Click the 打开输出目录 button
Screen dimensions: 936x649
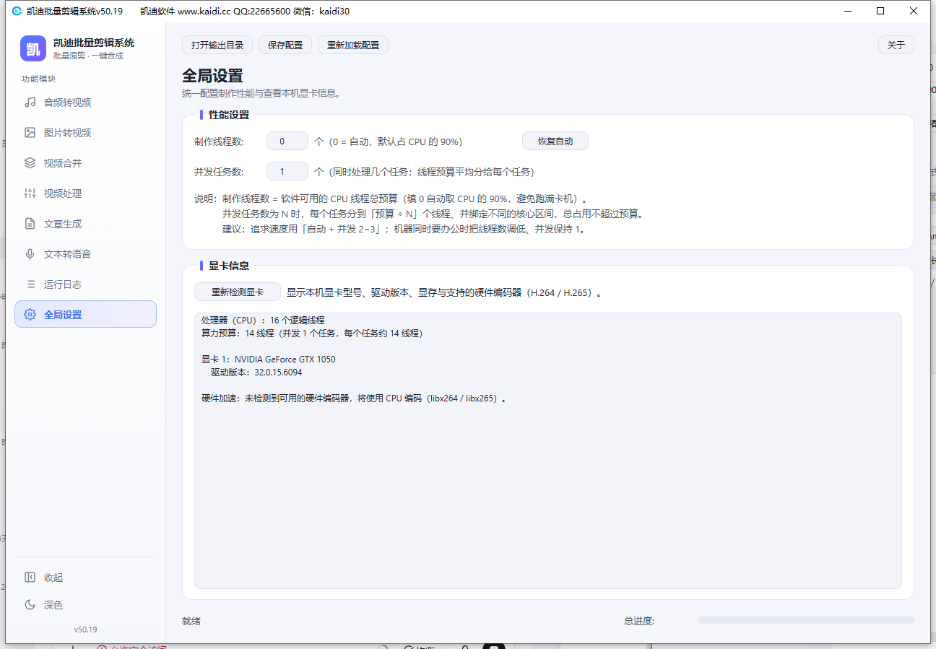click(217, 45)
